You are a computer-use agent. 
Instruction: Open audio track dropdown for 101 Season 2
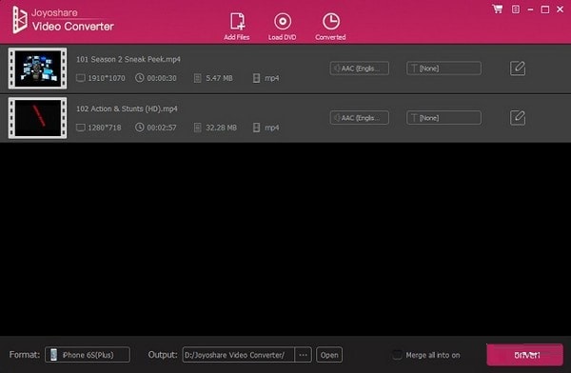[x=360, y=69]
